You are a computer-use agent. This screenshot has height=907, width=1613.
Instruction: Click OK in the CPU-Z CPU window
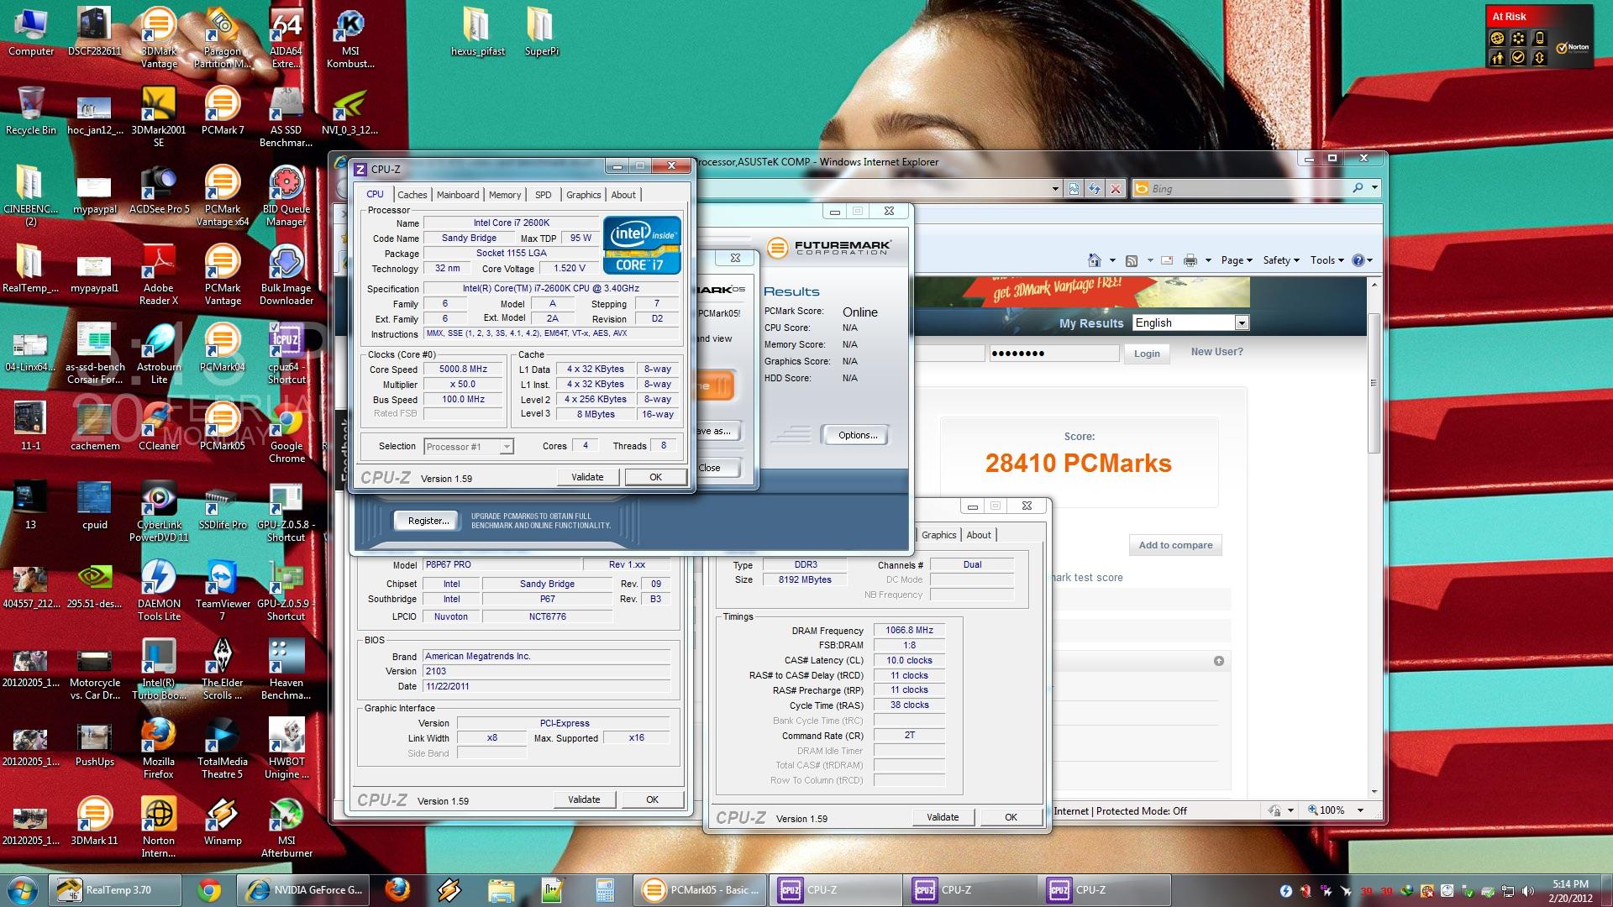[655, 477]
